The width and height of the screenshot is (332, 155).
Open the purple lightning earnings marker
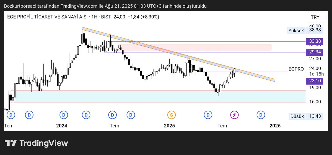pos(234,115)
